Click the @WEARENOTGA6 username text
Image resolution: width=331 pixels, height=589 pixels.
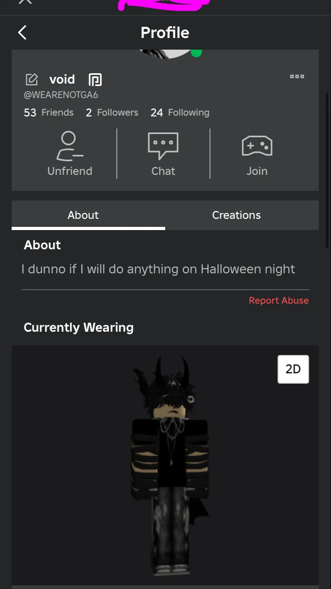click(x=61, y=95)
